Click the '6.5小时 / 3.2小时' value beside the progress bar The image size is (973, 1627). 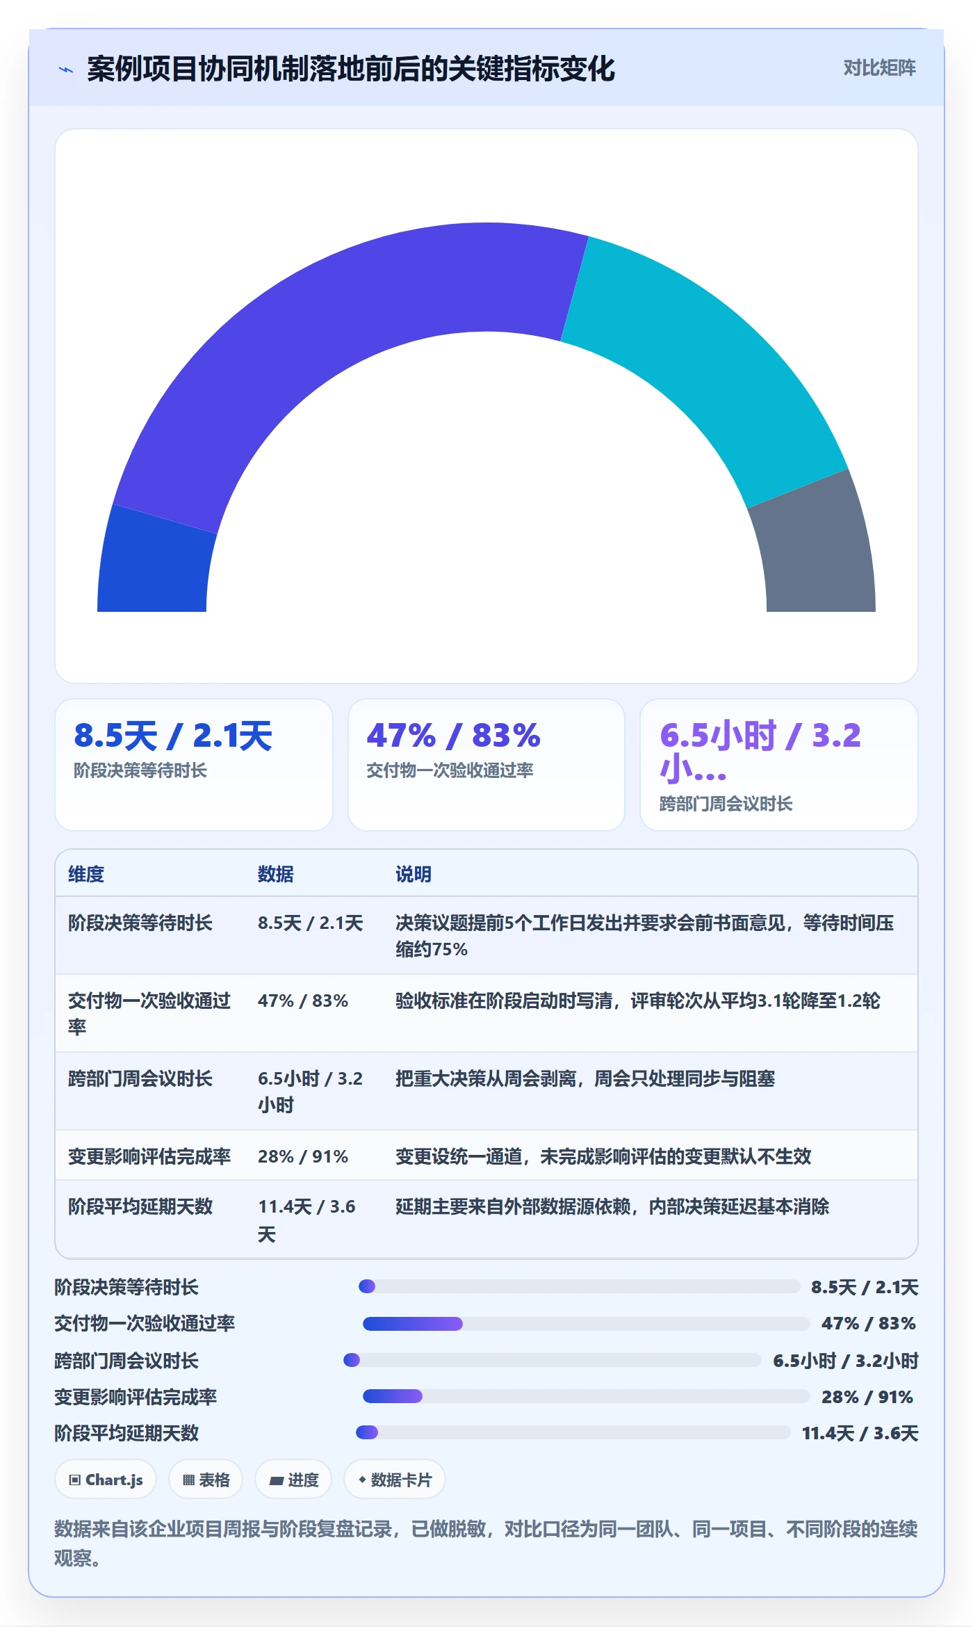pyautogui.click(x=846, y=1361)
